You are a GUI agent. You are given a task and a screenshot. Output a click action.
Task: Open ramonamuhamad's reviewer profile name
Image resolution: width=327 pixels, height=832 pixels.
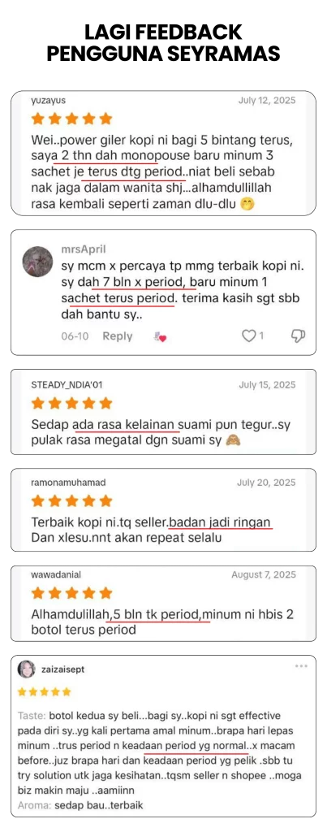[68, 483]
